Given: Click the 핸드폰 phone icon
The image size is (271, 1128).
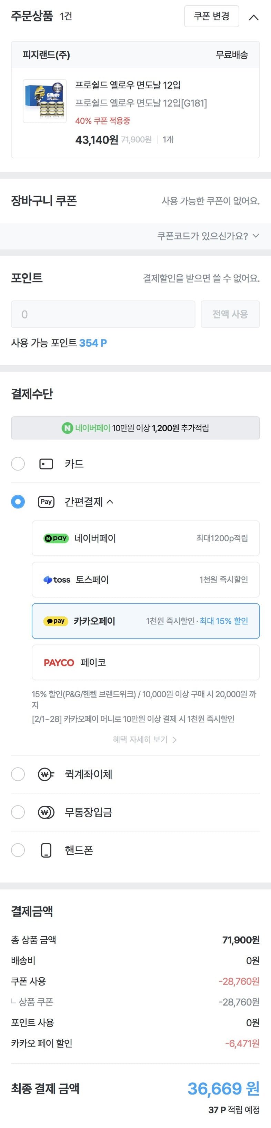Looking at the screenshot, I should (46, 850).
